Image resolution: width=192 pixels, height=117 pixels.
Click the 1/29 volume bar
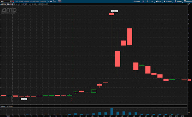click(x=124, y=113)
